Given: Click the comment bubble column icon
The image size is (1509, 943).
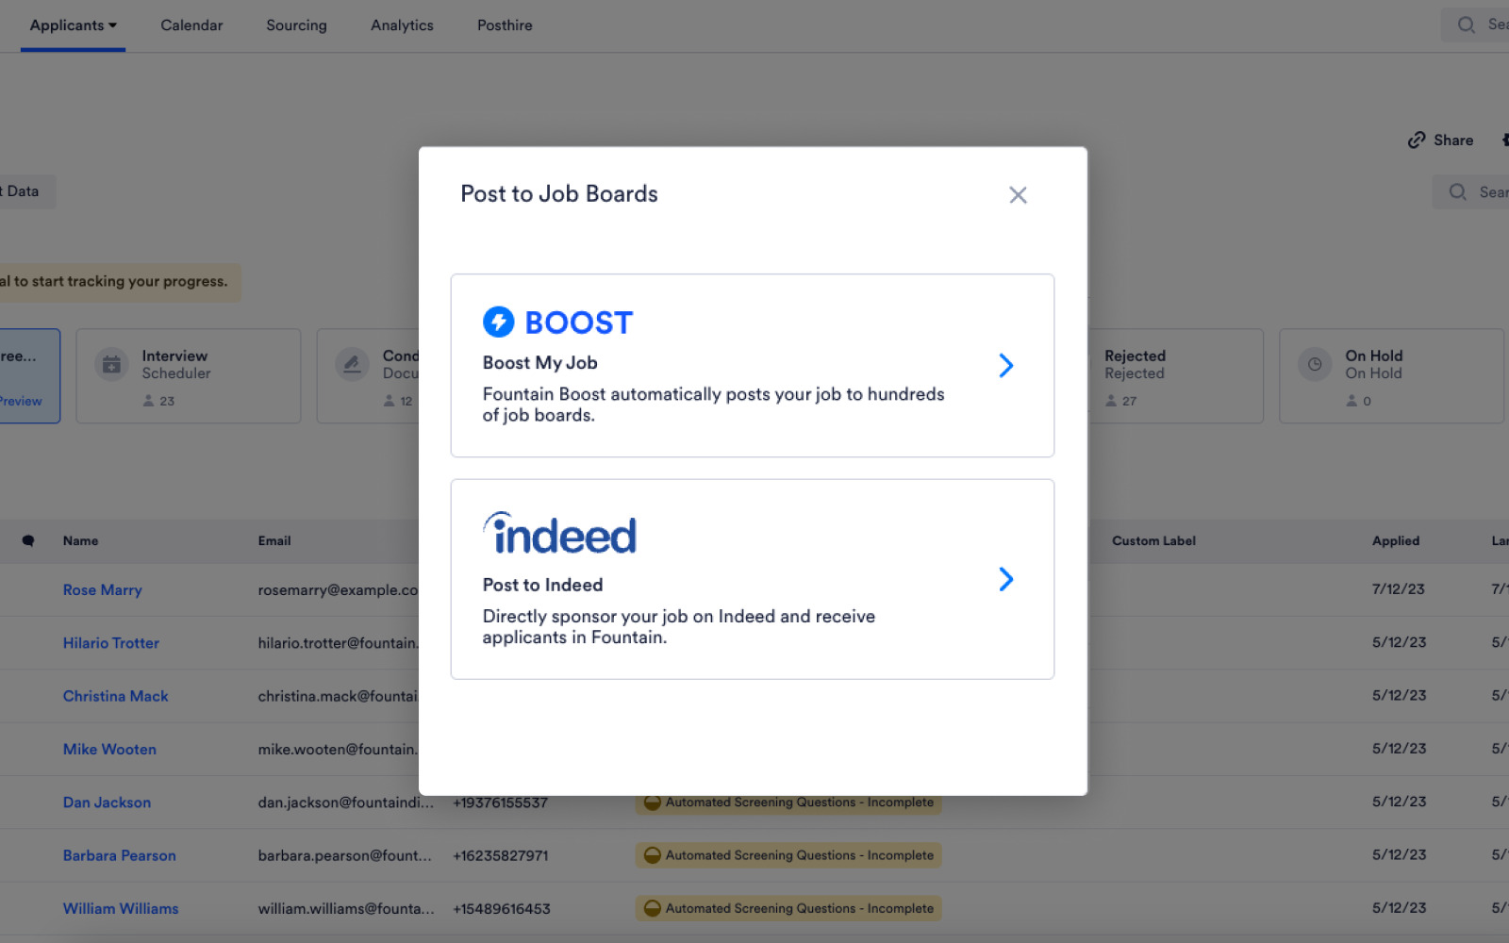Looking at the screenshot, I should pos(28,540).
